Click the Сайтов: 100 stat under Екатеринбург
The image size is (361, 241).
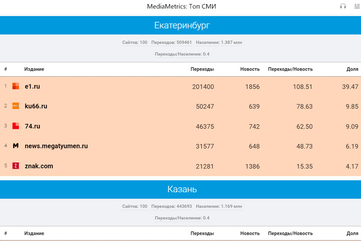[134, 43]
